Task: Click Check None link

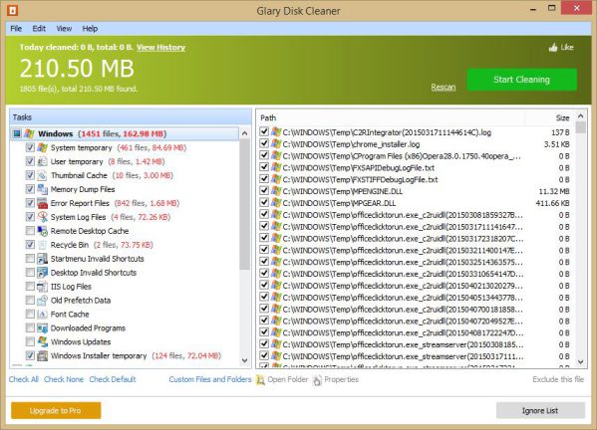Action: 64,379
